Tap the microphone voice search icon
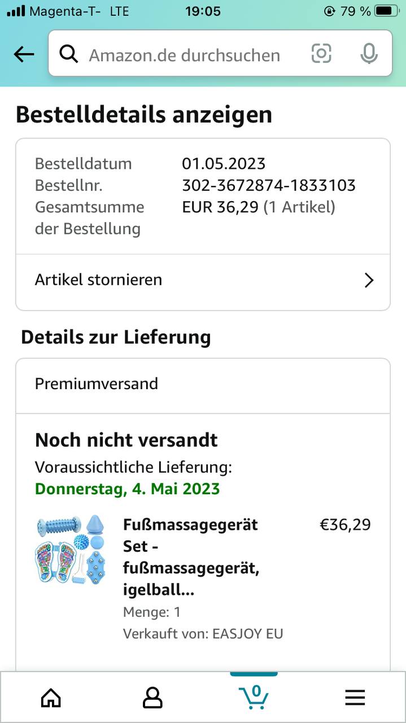The image size is (406, 723). [x=369, y=54]
